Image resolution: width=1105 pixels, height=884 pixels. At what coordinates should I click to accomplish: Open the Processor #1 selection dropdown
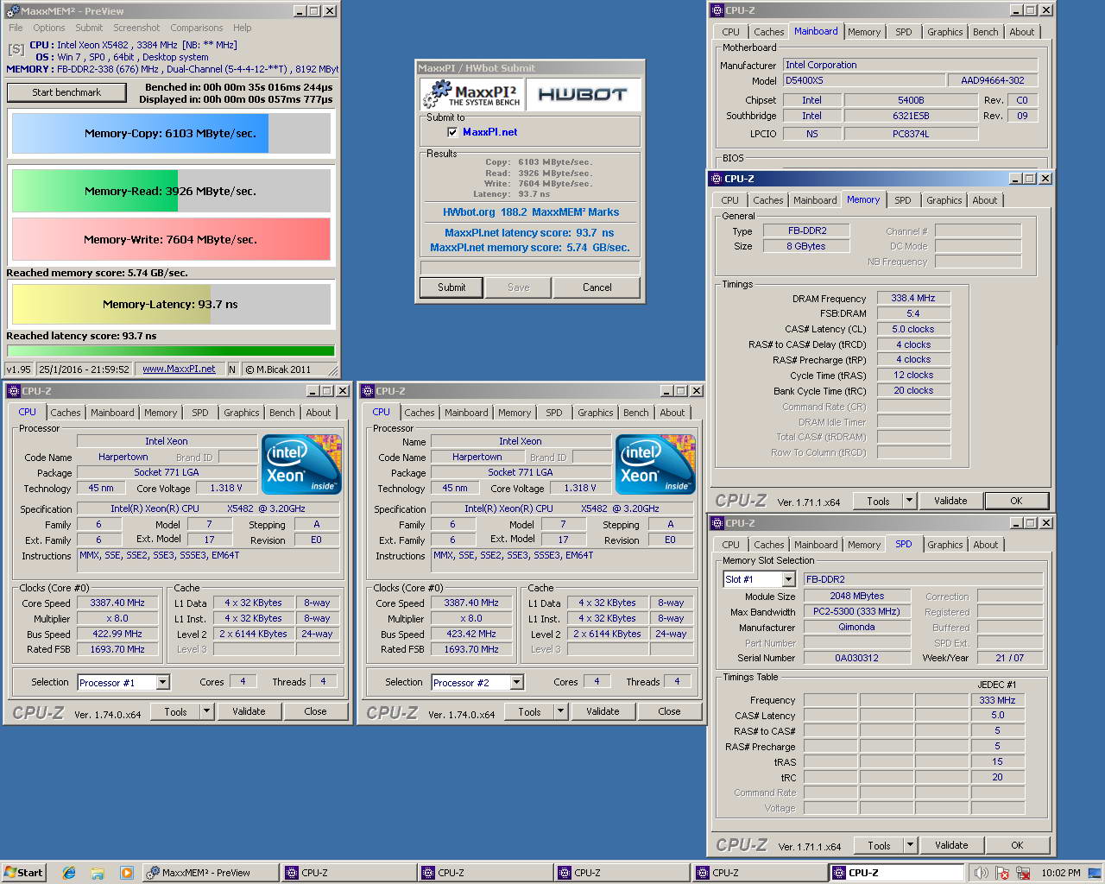163,683
